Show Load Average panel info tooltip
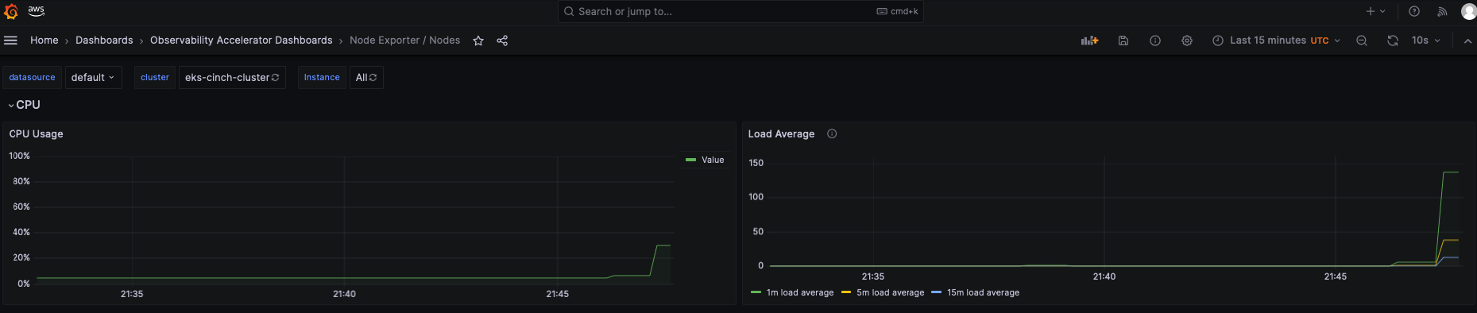 tap(832, 133)
